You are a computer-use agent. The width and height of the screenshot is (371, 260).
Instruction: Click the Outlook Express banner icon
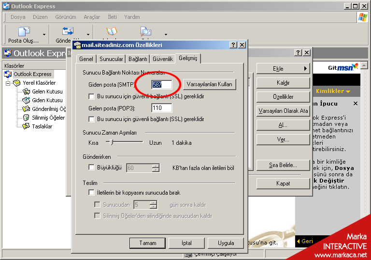[8, 53]
